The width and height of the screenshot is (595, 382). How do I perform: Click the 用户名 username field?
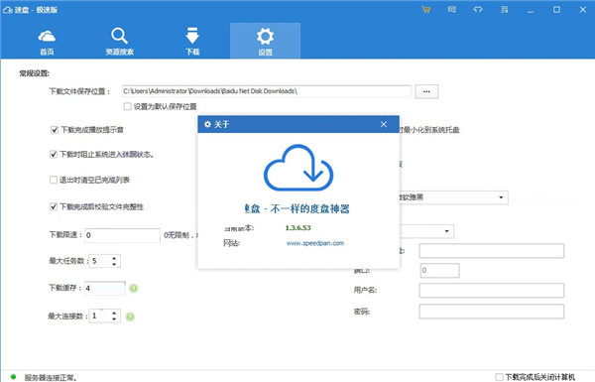point(492,290)
